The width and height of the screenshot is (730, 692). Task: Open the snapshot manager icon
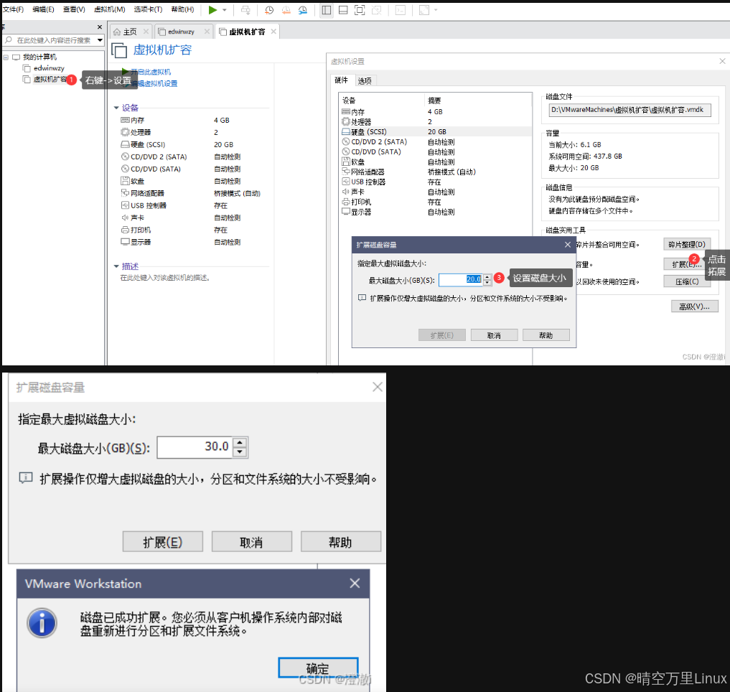(303, 10)
